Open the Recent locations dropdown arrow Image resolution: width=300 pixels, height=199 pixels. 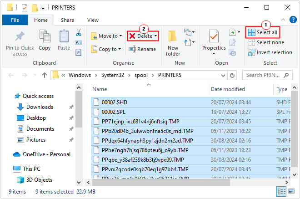pyautogui.click(x=35, y=75)
